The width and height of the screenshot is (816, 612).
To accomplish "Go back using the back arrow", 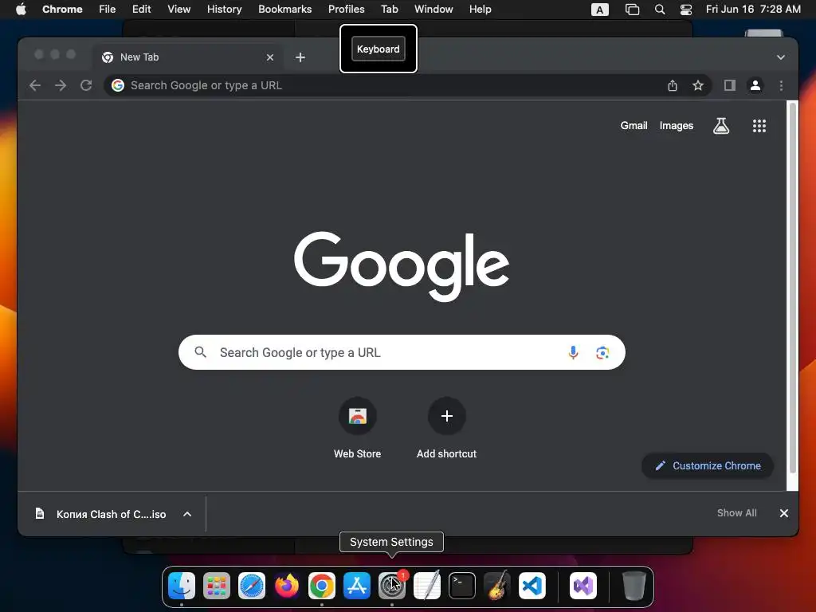I will 35,85.
